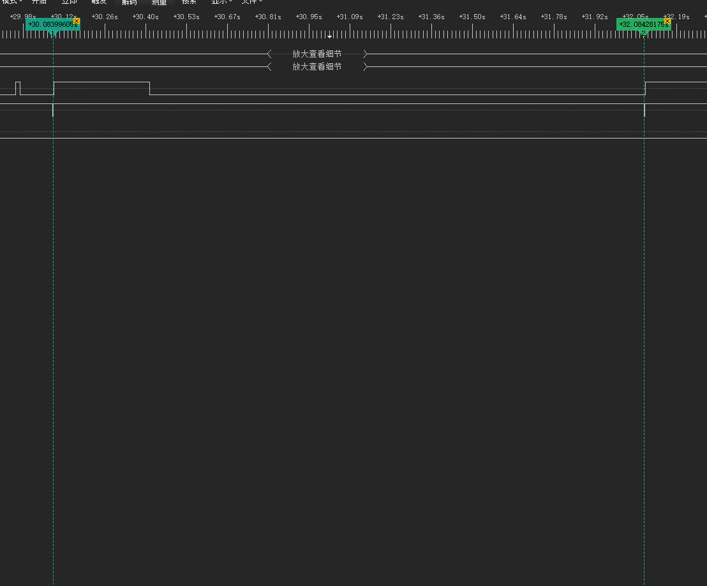Open the 解码 (Decode) panel
The image size is (707, 586).
pyautogui.click(x=129, y=2)
